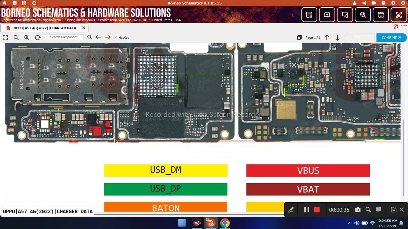Rotate the schematic view
The height and width of the screenshot is (229, 408).
(x=38, y=38)
